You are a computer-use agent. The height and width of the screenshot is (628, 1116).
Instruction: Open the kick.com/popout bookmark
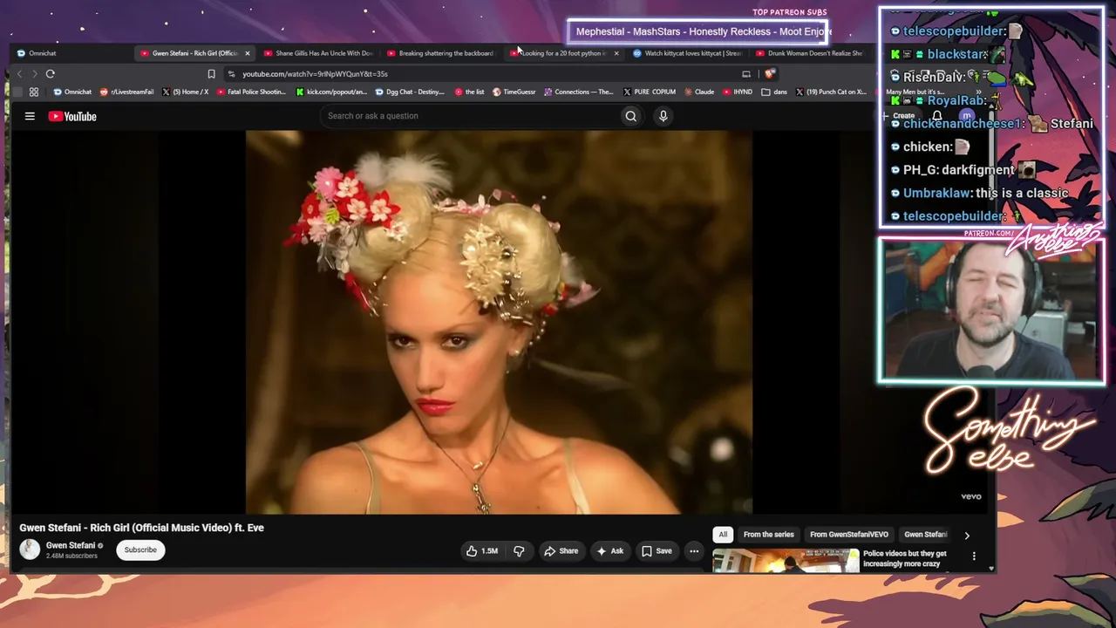(332, 92)
